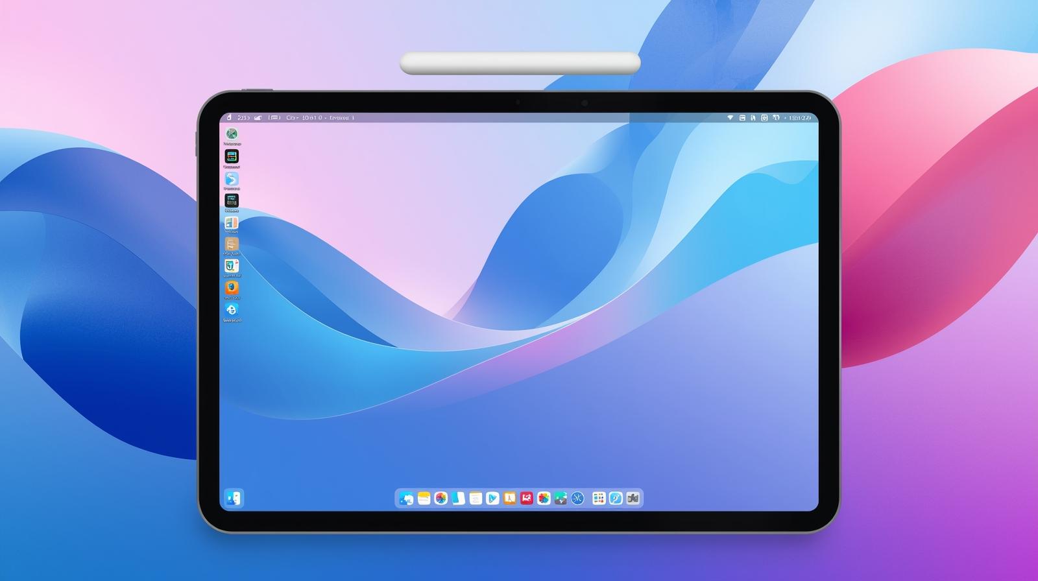This screenshot has width=1038, height=581.
Task: Open the Photos flower-petal dock icon
Action: tap(544, 498)
